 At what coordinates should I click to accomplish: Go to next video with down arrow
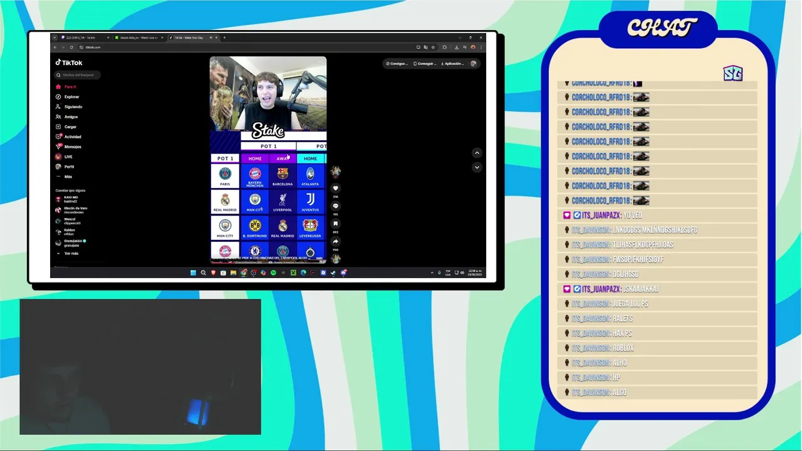point(477,167)
